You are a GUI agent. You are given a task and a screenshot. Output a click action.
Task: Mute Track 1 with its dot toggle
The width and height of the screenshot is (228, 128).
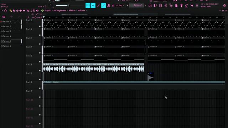[x=40, y=26]
